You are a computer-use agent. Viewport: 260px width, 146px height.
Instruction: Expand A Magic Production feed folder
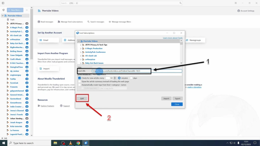pyautogui.click(x=81, y=48)
